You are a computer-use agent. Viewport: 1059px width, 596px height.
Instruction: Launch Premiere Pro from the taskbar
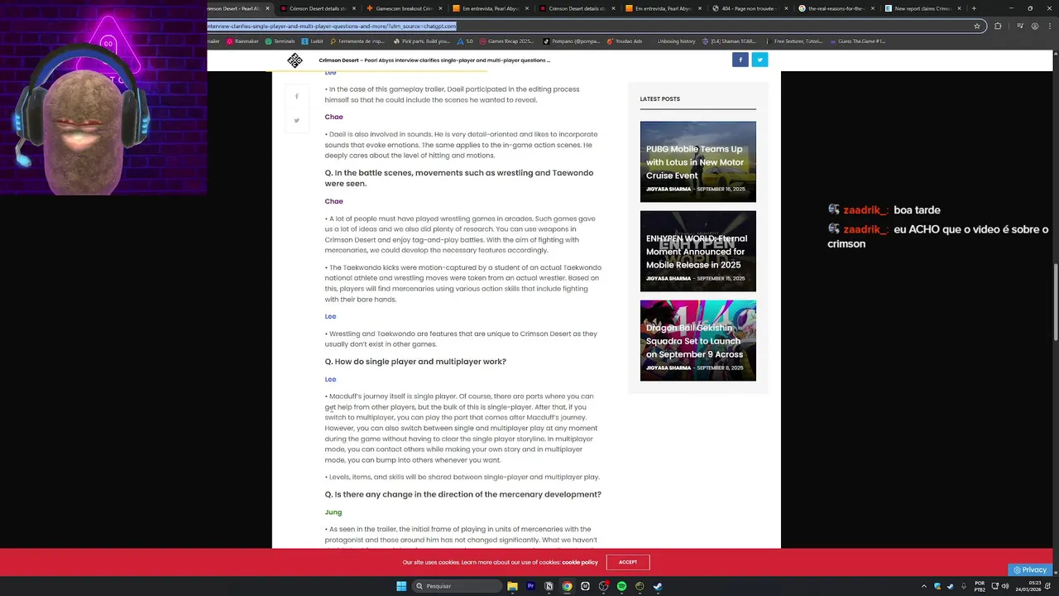pyautogui.click(x=530, y=586)
